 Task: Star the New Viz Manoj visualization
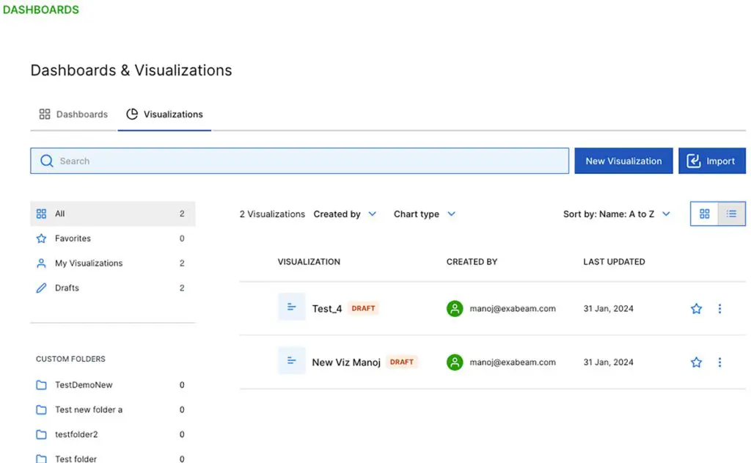click(696, 362)
